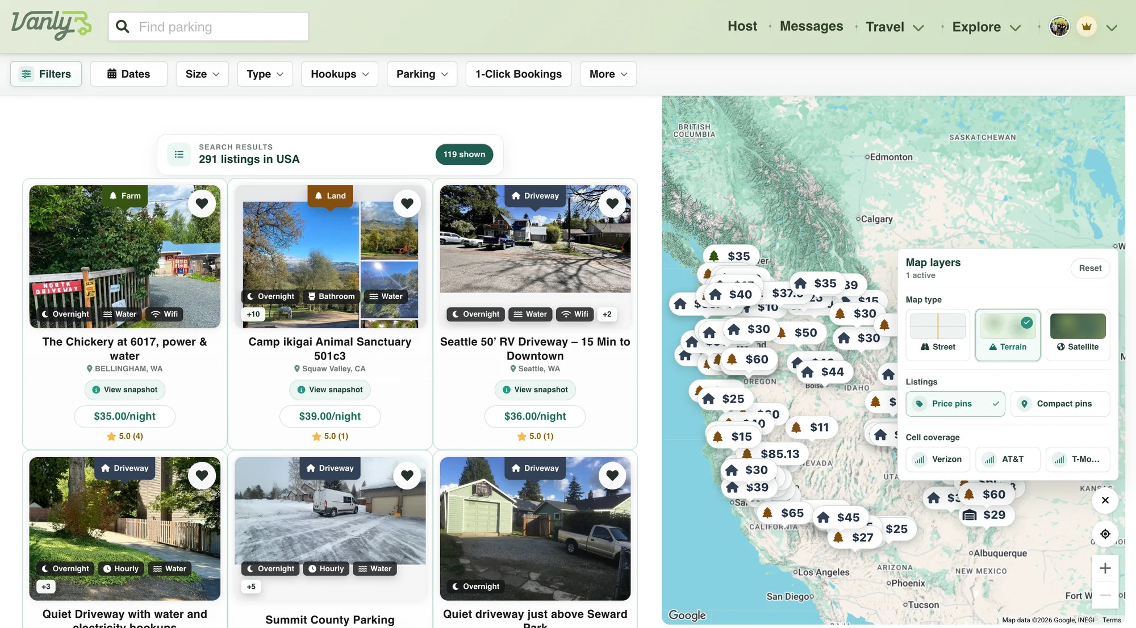
Task: Click the search magnifier icon
Action: pyautogui.click(x=122, y=27)
